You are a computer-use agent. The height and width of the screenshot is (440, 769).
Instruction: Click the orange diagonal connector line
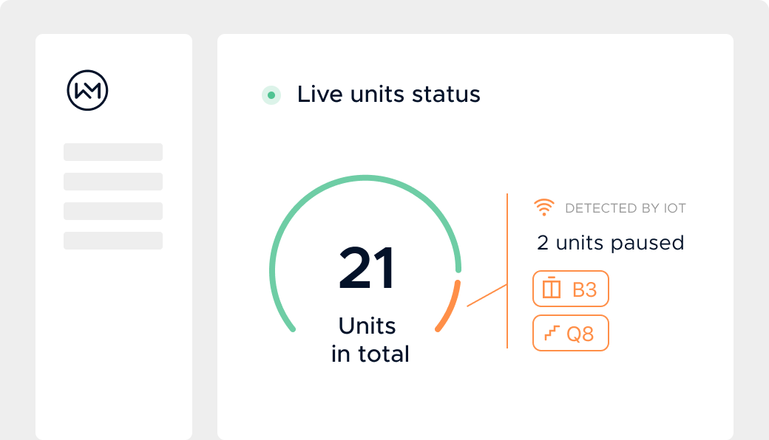(x=487, y=295)
